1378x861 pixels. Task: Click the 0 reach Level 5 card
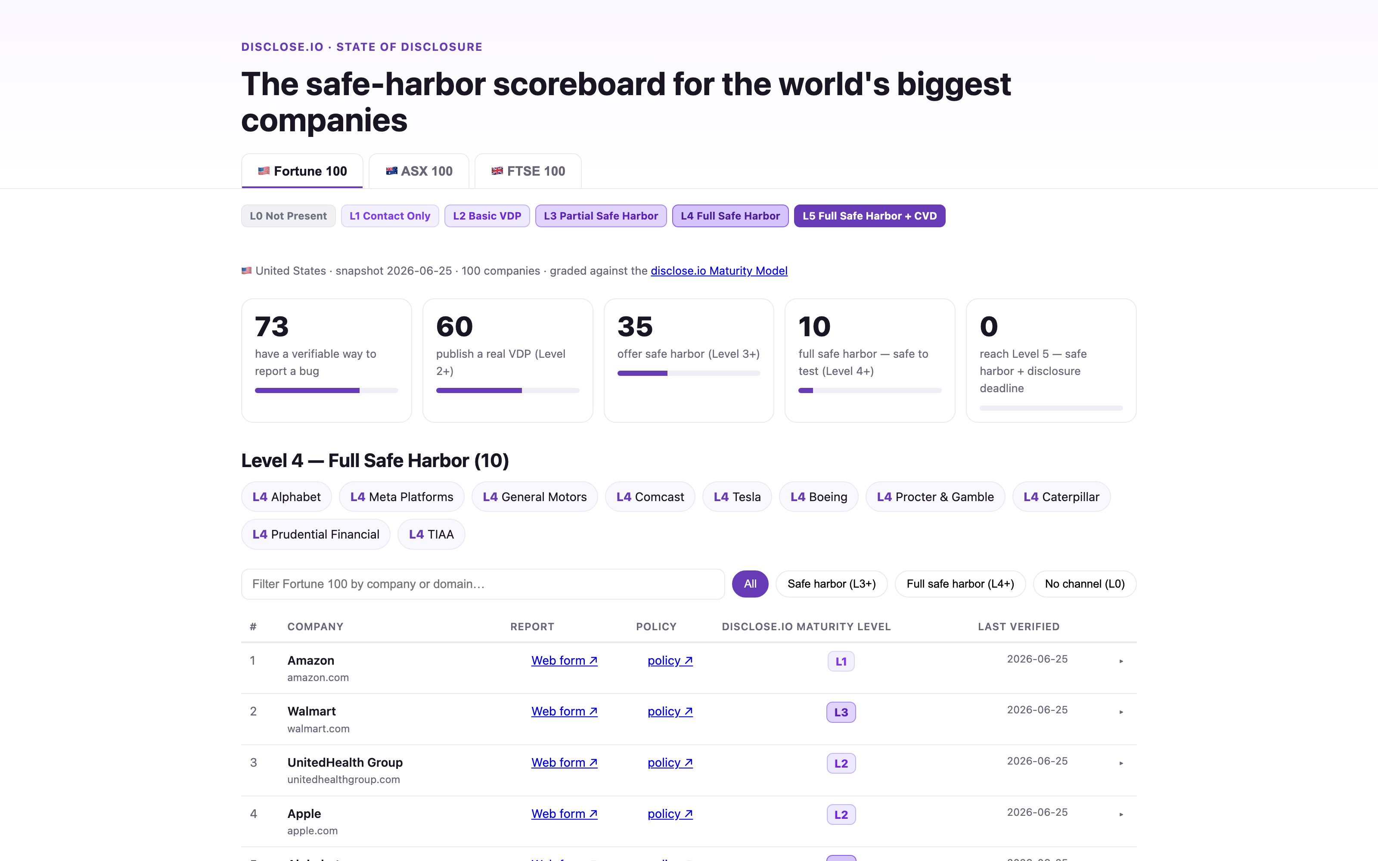click(1051, 360)
